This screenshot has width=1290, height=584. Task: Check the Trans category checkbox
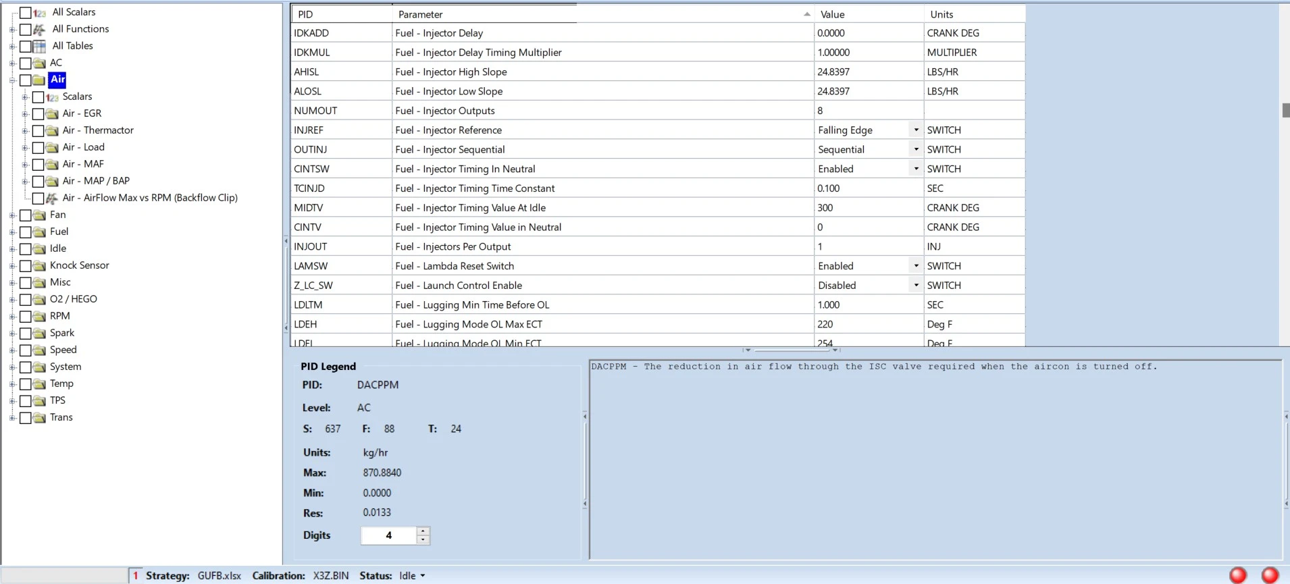pos(26,418)
